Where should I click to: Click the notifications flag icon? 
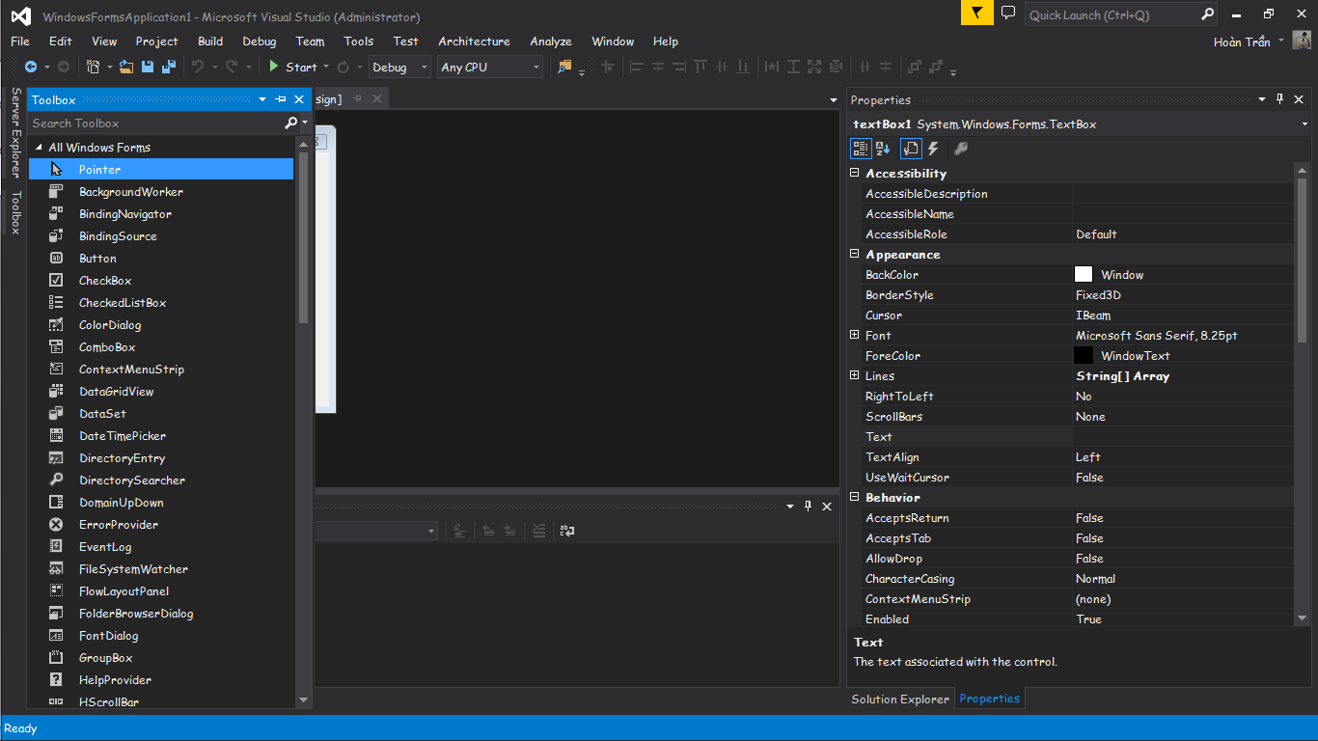(976, 14)
